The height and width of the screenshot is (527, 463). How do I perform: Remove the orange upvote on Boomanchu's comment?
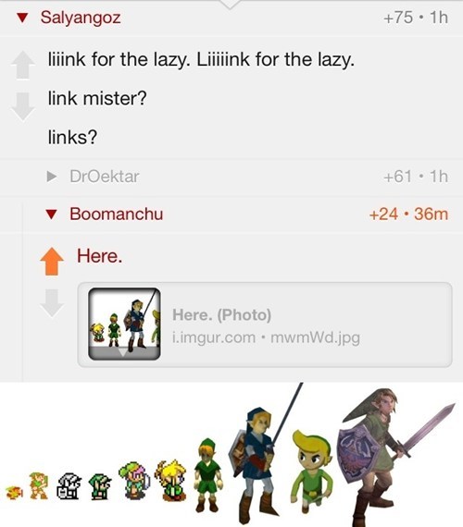pyautogui.click(x=52, y=262)
